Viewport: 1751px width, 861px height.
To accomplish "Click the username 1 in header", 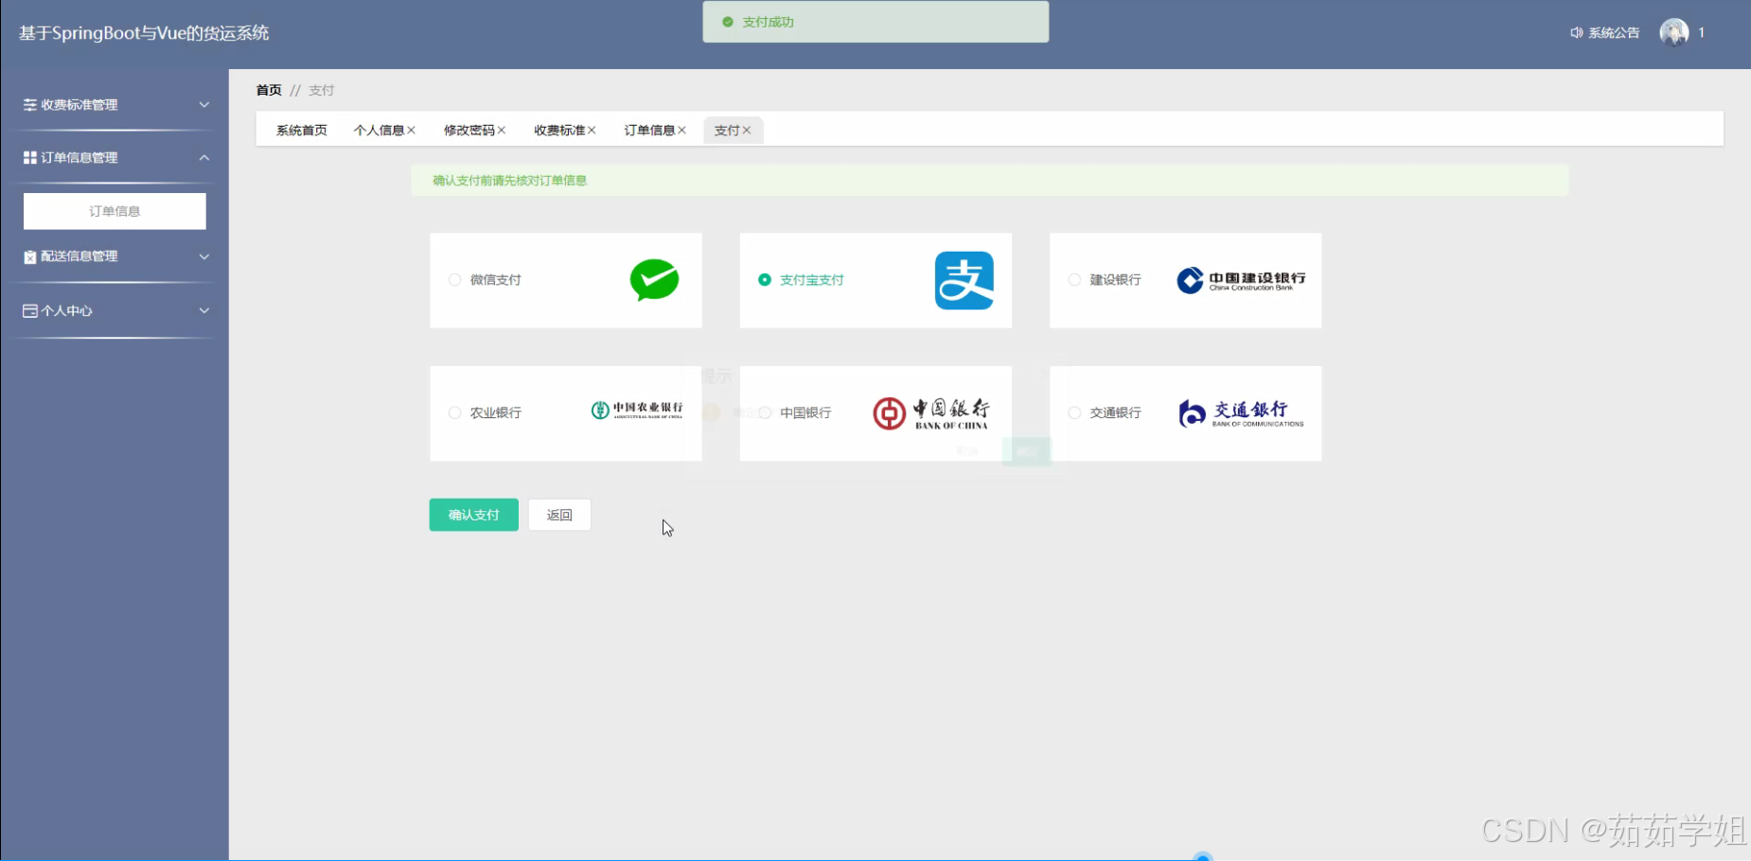I will 1701,33.
